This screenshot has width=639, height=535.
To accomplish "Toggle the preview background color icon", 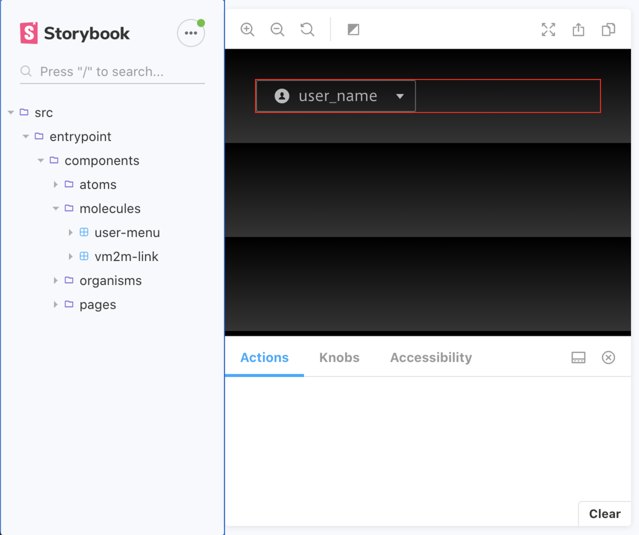I will tap(354, 29).
